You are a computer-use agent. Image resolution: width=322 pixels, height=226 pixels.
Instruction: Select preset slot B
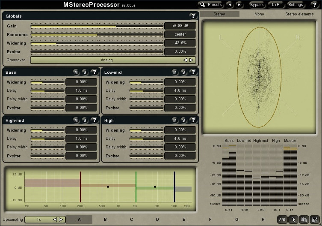(x=105, y=220)
